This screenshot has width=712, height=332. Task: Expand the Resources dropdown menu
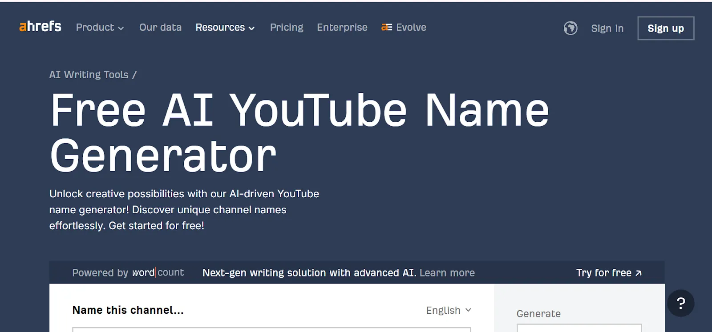click(225, 28)
